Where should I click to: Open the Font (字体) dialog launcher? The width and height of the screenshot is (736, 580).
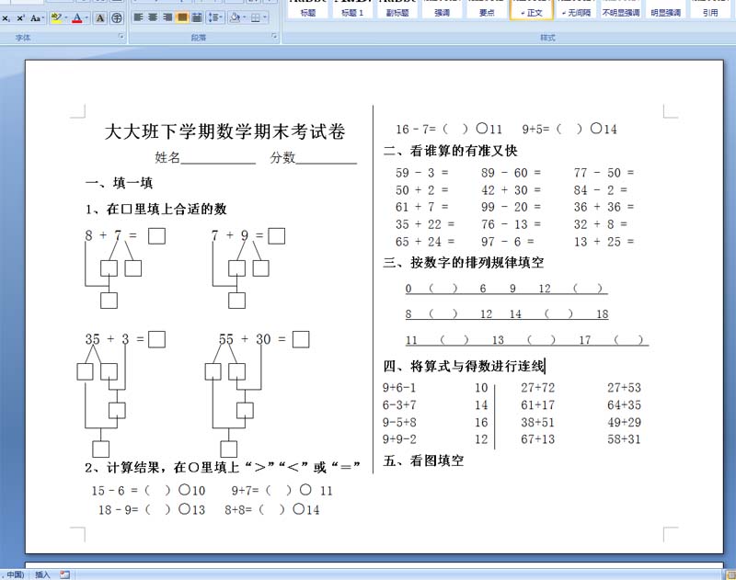point(121,36)
